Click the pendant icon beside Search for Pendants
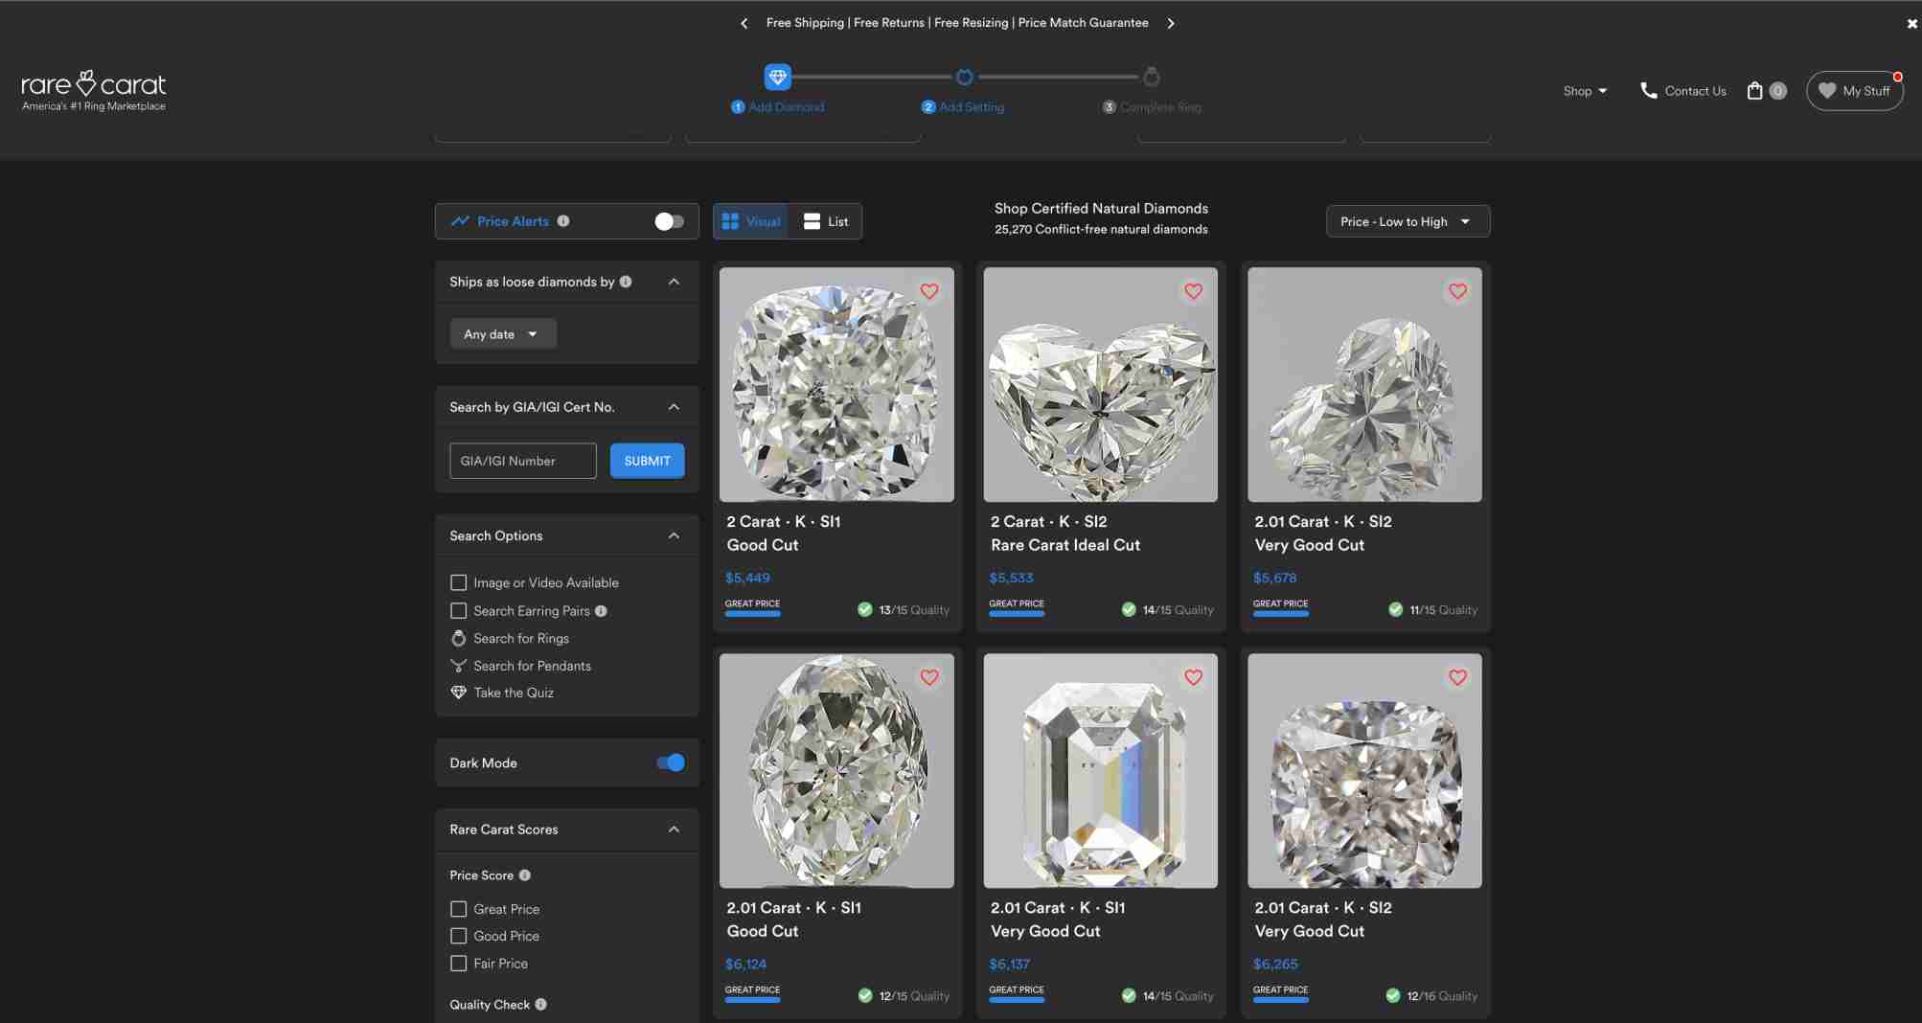1922x1023 pixels. [x=459, y=666]
